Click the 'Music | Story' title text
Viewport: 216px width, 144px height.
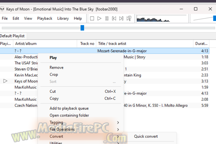135,57
